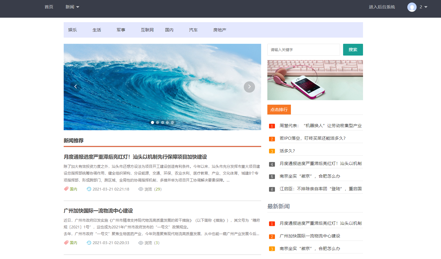The image size is (441, 259).
Task: Open ranked item 周慧代表 机器换人
Action: point(321,126)
